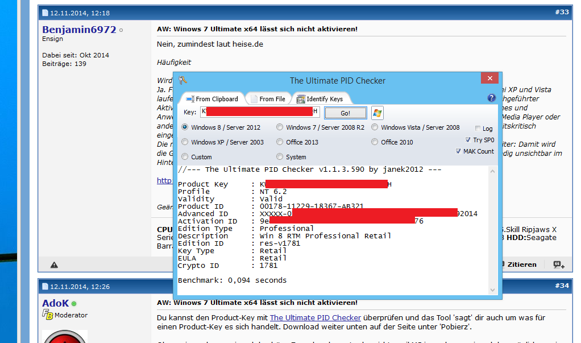
Task: Click the post #34 date 12.11.2014, 12:26
Action: pos(80,286)
